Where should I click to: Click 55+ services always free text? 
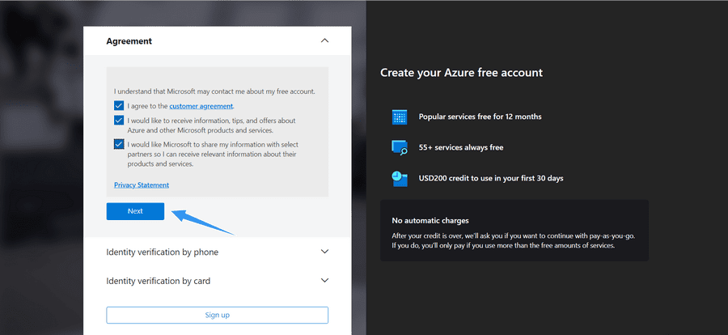click(461, 147)
